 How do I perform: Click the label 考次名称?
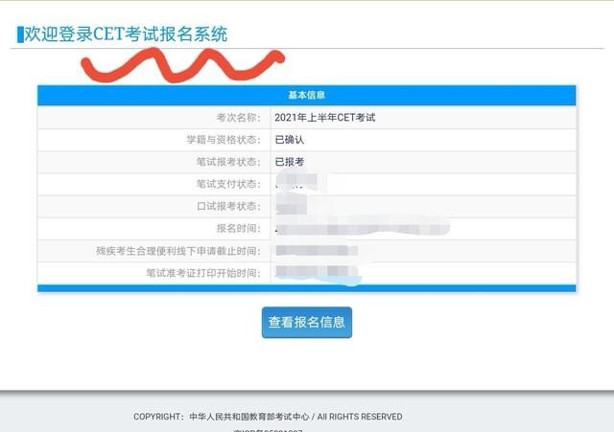[238, 117]
